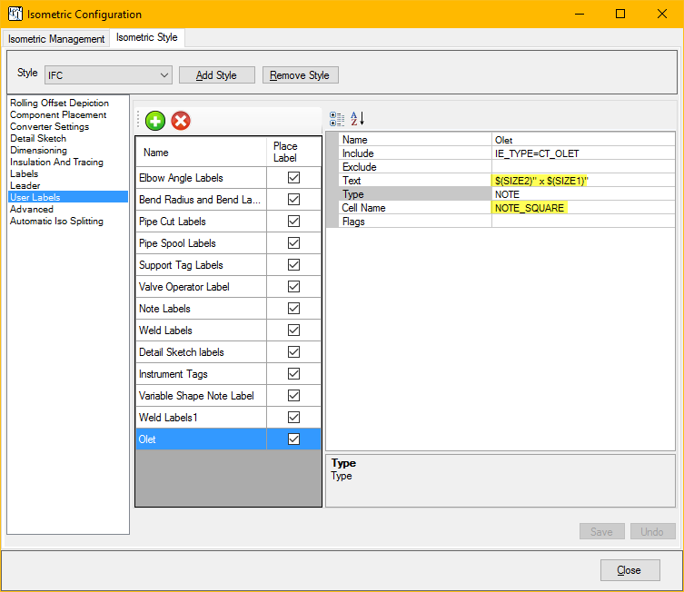This screenshot has width=684, height=592.
Task: Click the Add Style button
Action: point(216,75)
